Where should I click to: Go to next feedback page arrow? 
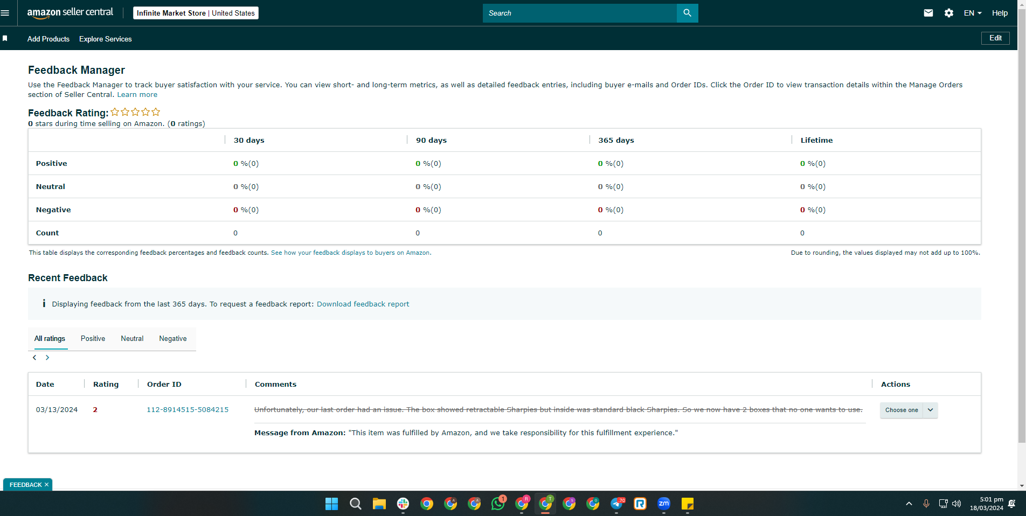tap(47, 358)
